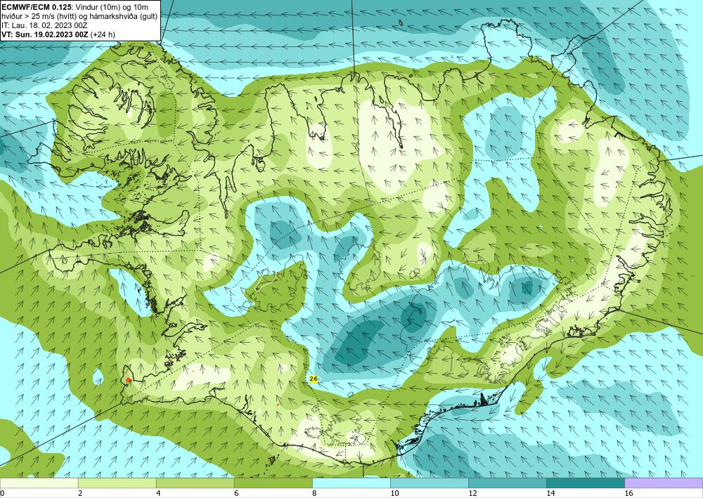
Task: Click the "16" legend scale label
Action: click(628, 493)
